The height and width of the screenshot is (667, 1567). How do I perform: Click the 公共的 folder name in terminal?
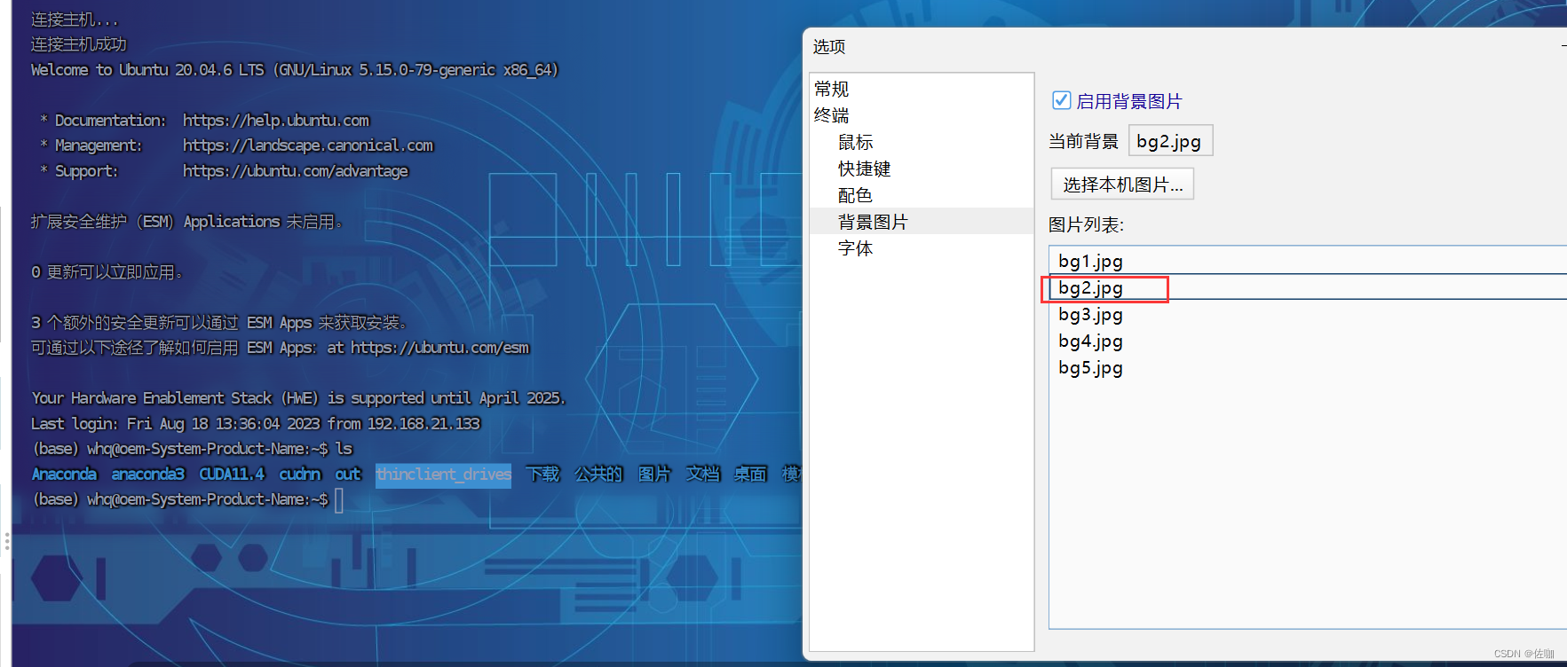(598, 474)
